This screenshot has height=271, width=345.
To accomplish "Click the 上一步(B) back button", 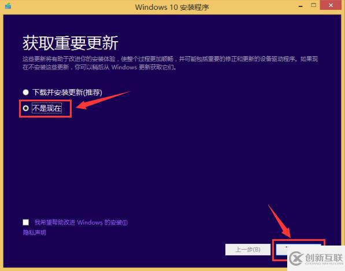I will click(x=248, y=250).
